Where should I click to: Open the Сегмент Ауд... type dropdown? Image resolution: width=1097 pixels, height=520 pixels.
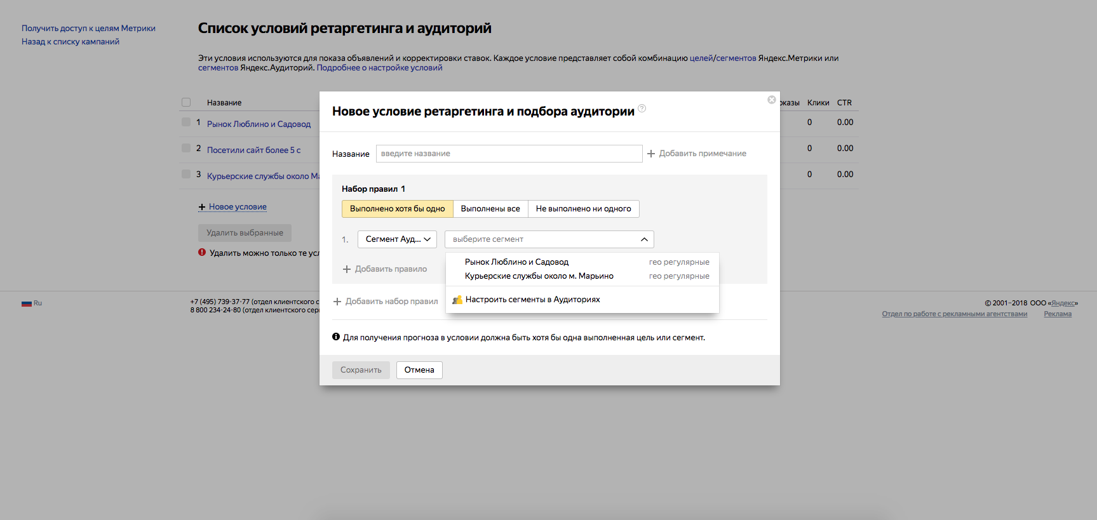coord(397,239)
